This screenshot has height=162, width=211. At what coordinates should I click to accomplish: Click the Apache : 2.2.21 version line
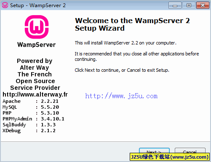click(x=30, y=101)
